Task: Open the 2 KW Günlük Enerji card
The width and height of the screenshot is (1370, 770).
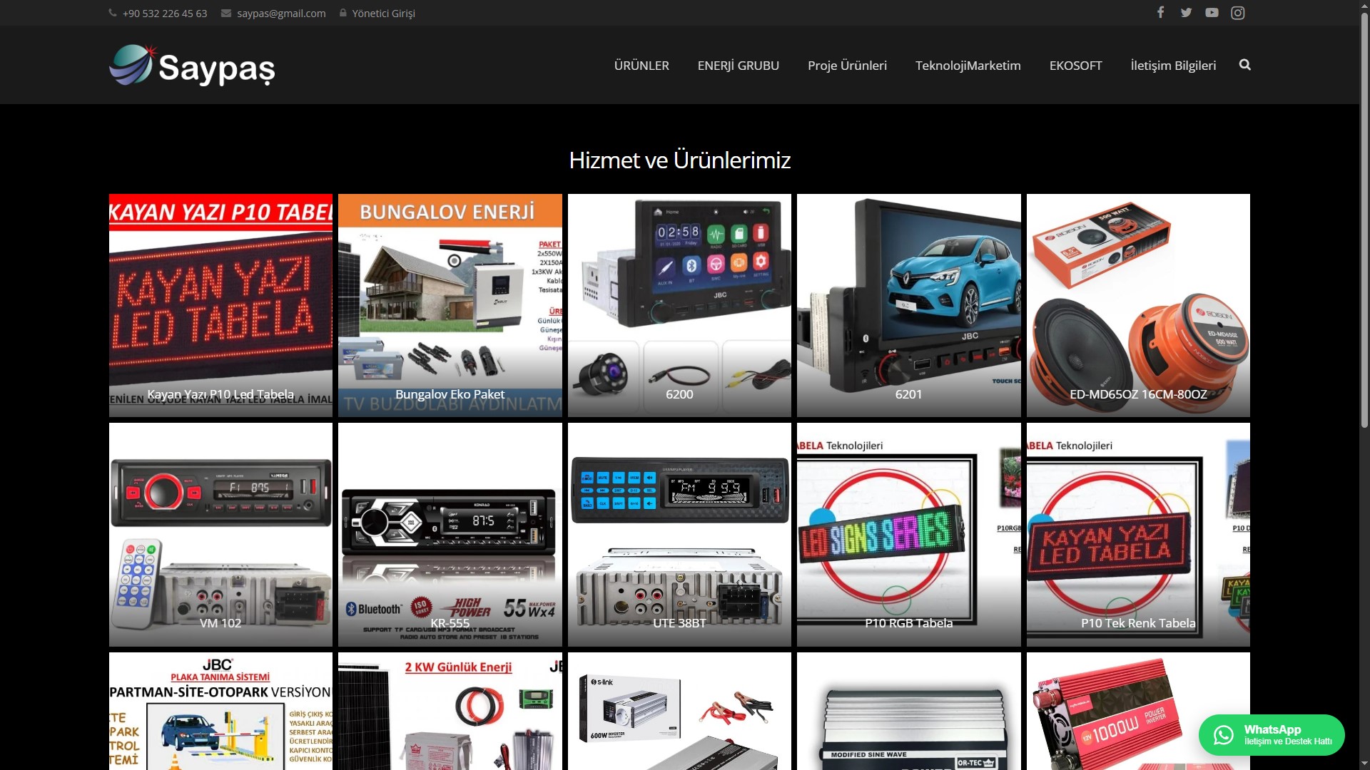Action: 450,711
